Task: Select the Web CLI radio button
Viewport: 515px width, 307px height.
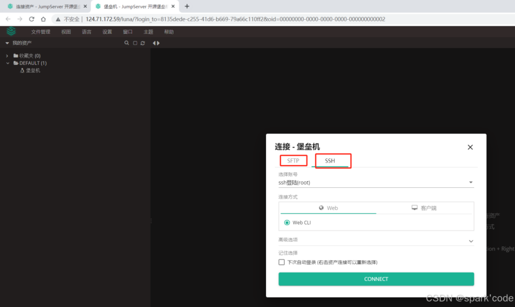Action: coord(287,222)
